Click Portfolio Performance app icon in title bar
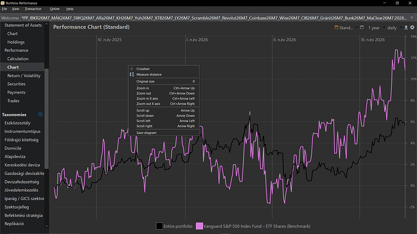 click(2, 3)
